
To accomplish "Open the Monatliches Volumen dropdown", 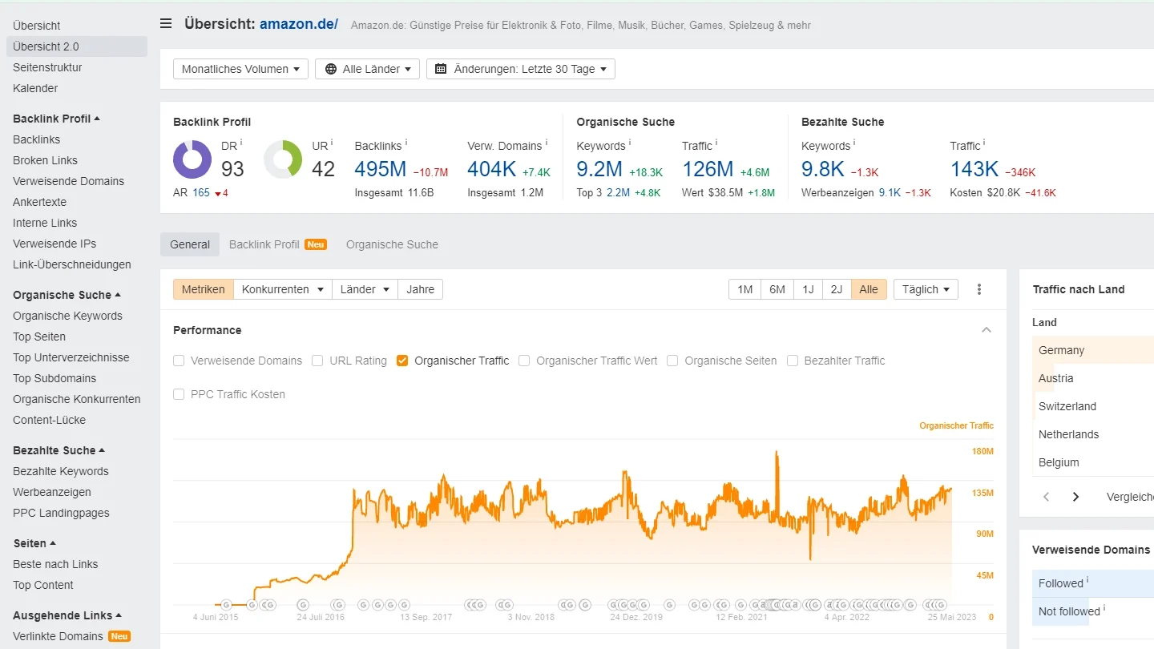I will 240,69.
